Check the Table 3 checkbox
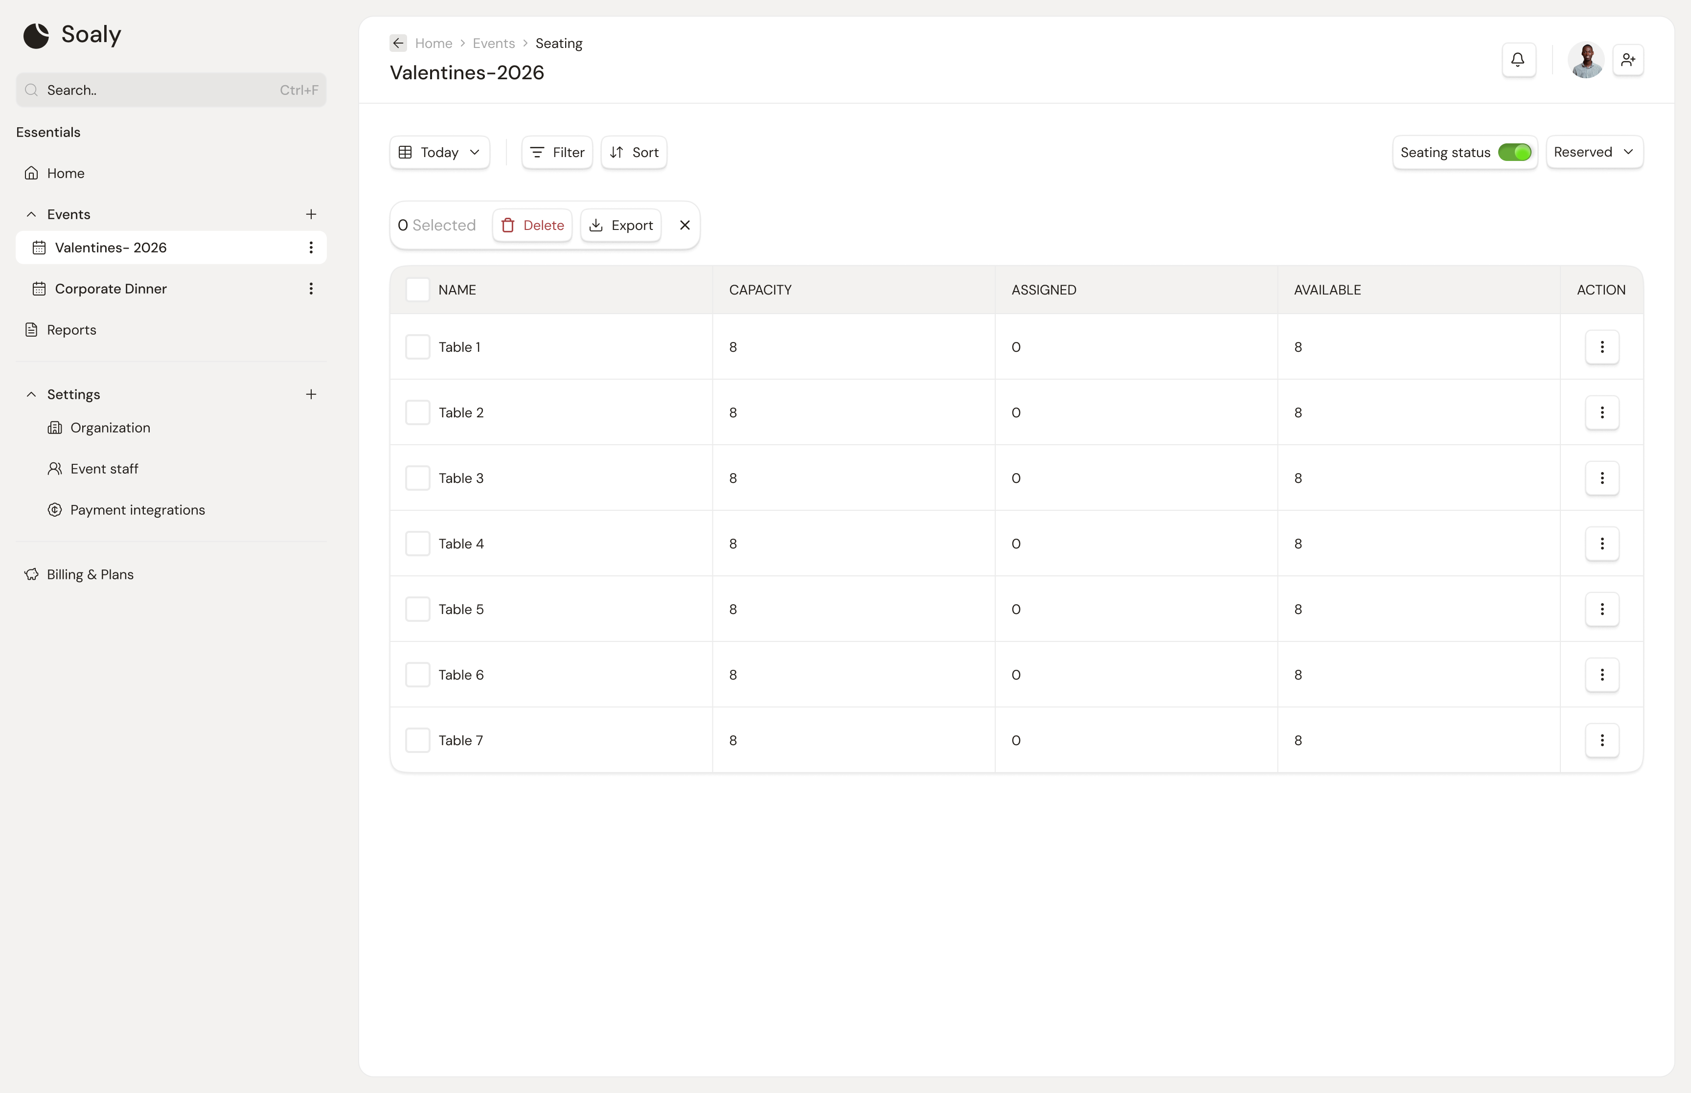1691x1093 pixels. (x=417, y=478)
